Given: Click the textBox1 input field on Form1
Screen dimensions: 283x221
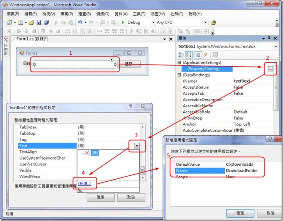Looking at the screenshot, I should pos(74,64).
